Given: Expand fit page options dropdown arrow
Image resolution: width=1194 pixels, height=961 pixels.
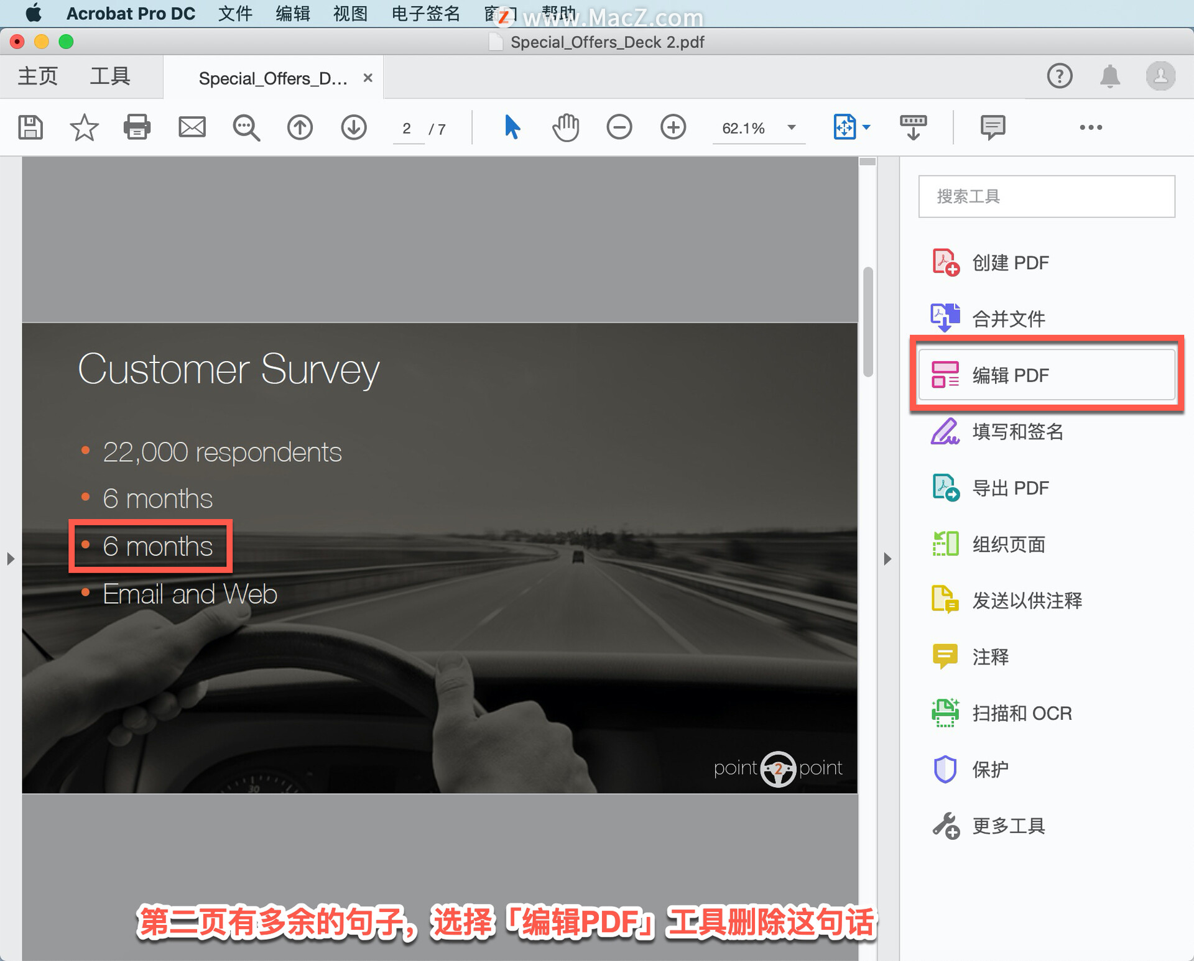Looking at the screenshot, I should pyautogui.click(x=866, y=127).
